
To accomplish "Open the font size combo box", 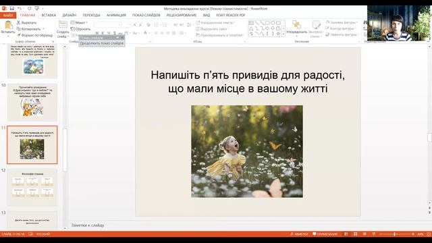I will 126,25.
